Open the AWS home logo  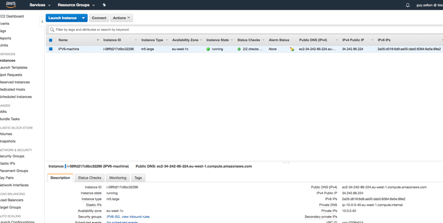point(10,5)
